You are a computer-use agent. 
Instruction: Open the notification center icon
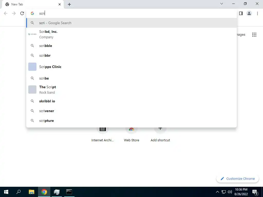(255, 192)
